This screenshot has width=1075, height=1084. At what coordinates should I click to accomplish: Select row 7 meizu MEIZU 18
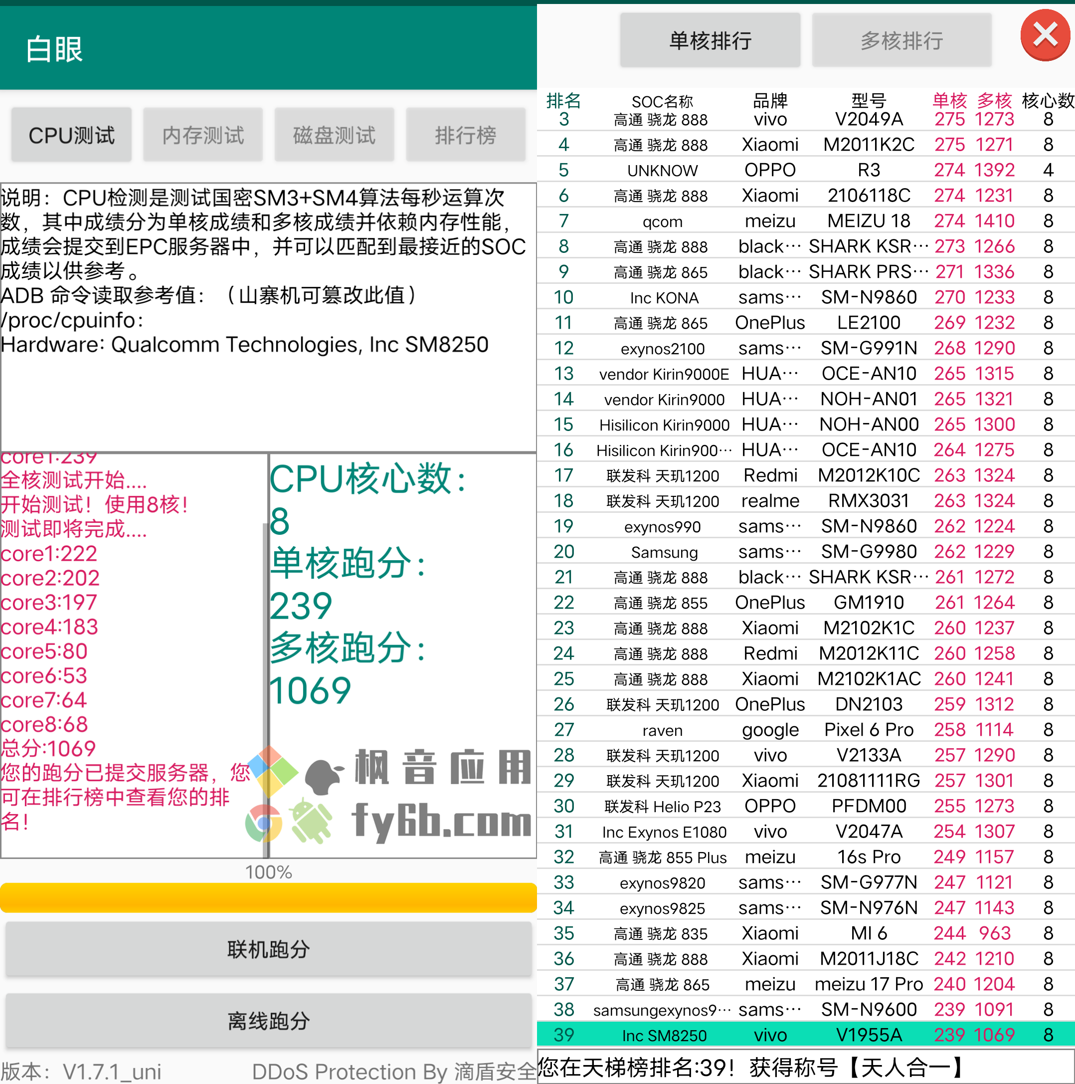tap(806, 221)
